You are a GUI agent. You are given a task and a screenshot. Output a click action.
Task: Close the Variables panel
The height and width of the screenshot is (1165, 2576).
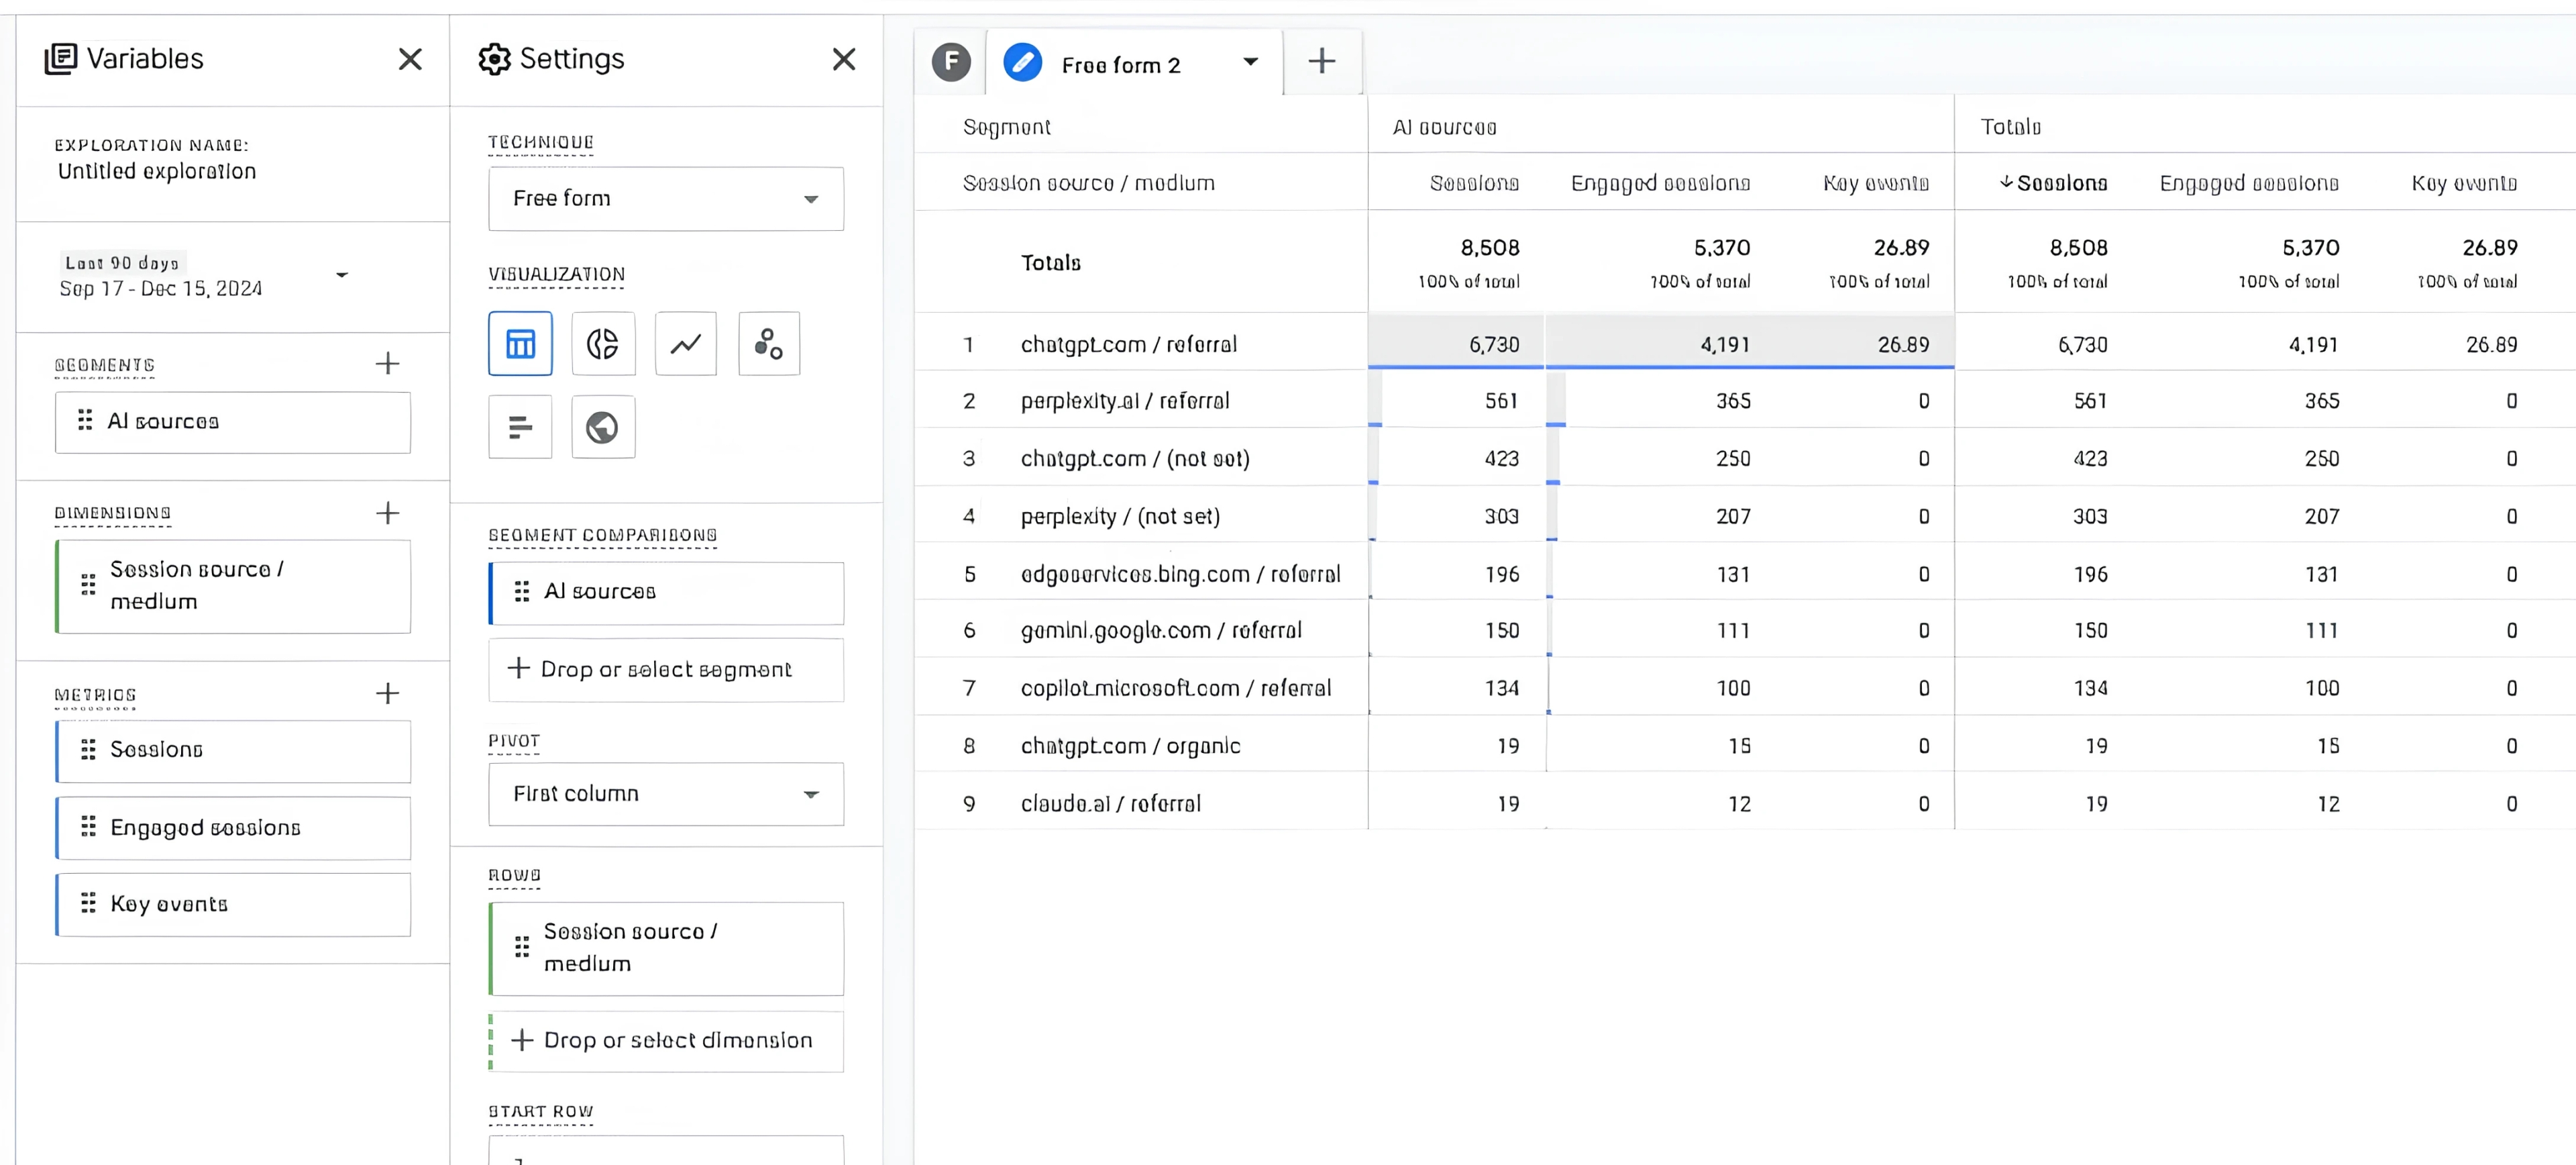(410, 59)
